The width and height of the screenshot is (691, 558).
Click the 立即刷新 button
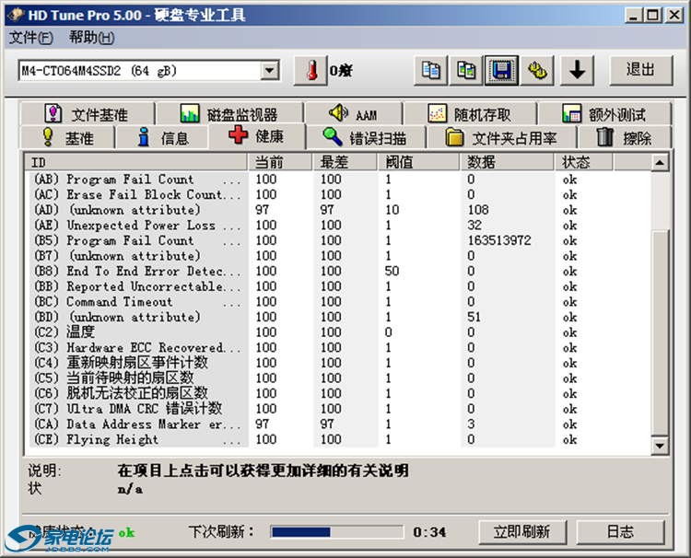[522, 532]
